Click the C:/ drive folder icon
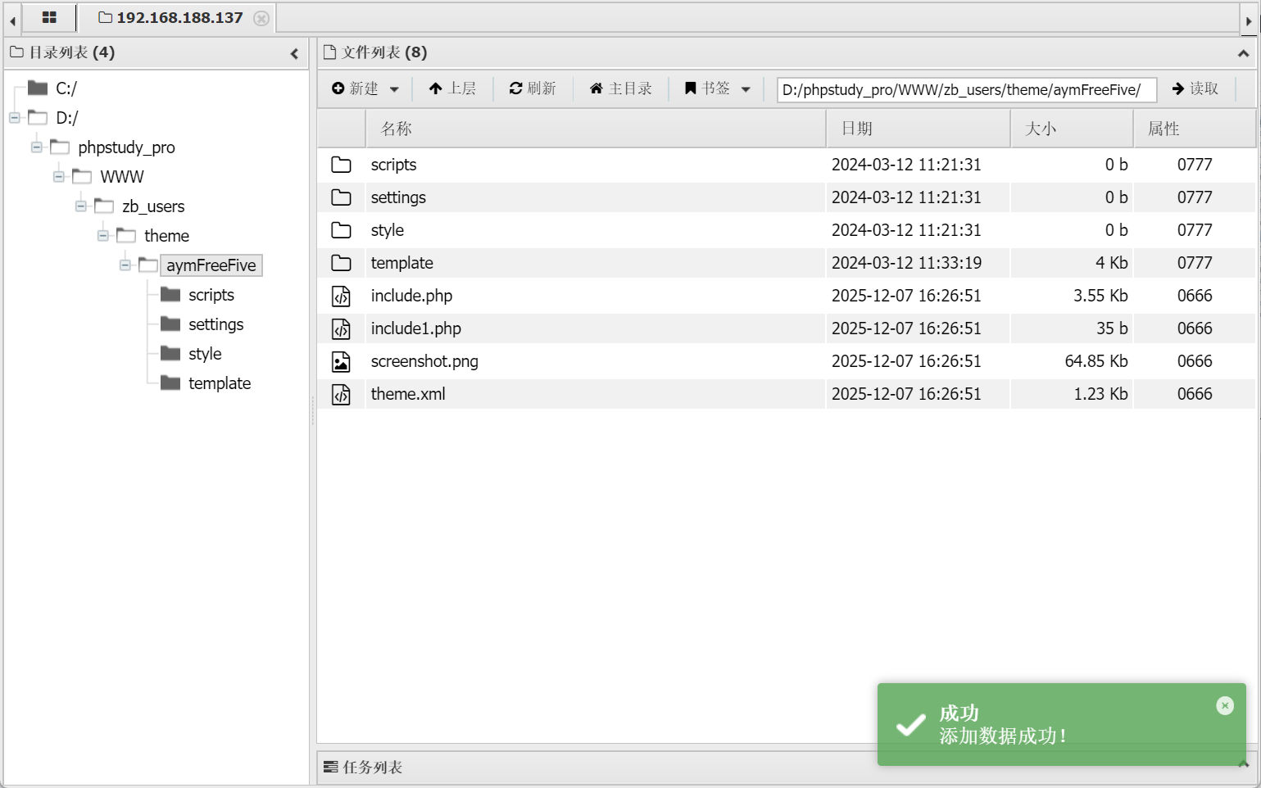The height and width of the screenshot is (788, 1261). (x=38, y=88)
